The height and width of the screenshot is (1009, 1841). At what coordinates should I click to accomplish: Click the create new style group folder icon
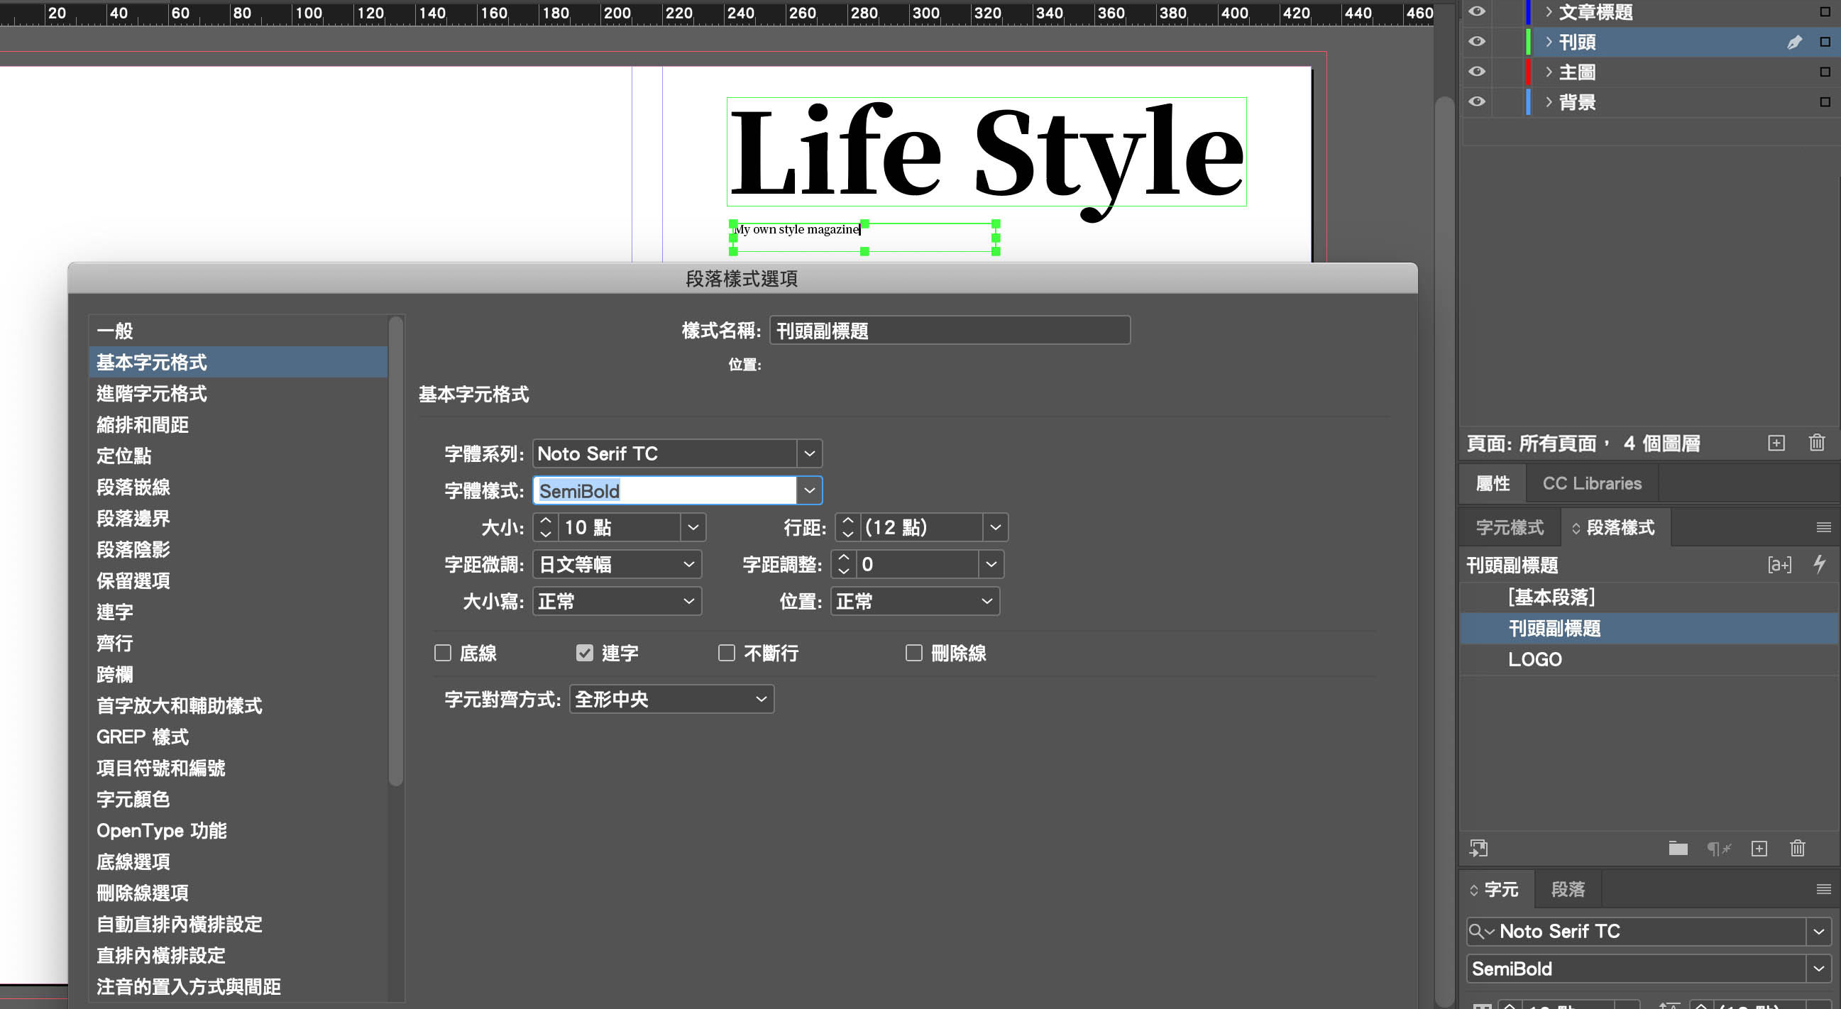(x=1677, y=848)
